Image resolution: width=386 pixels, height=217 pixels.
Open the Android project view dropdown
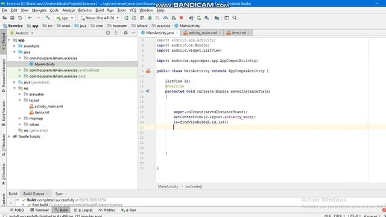click(x=22, y=33)
